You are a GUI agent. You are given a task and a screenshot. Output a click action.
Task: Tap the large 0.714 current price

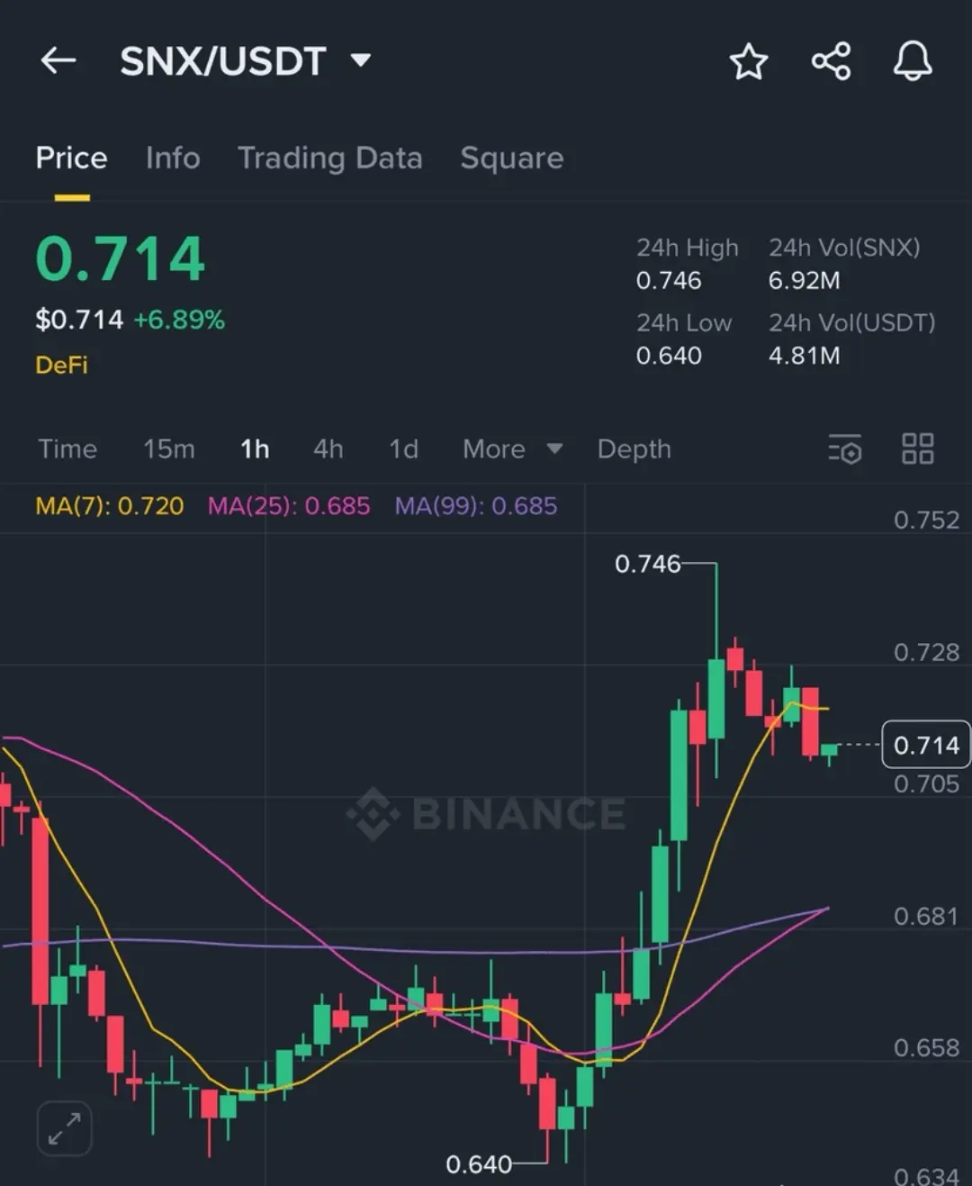tap(121, 259)
